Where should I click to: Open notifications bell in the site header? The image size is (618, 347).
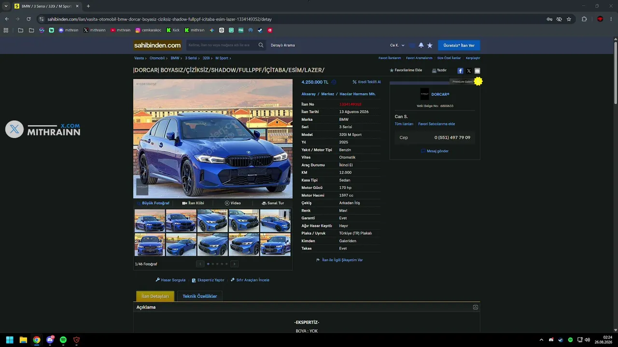(x=421, y=45)
